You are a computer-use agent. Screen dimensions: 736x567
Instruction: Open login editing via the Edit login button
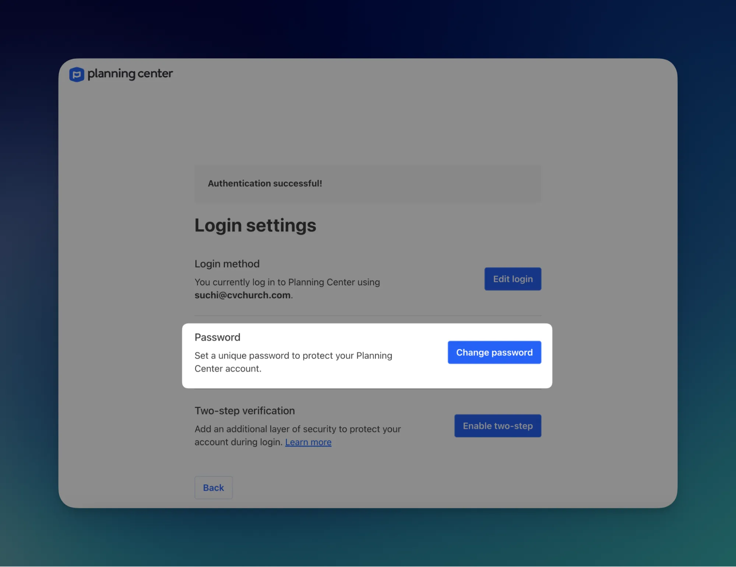tap(512, 279)
